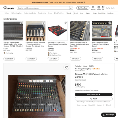Screen dimensions: 118x118
Task: Click the next arrow of Similar Listings
Action: [x=116, y=41]
